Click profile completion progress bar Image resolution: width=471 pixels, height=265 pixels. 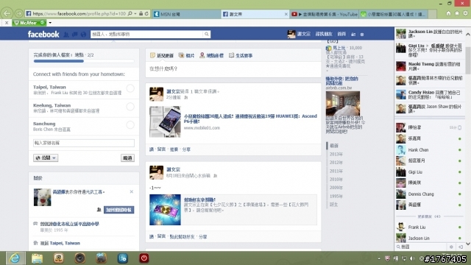pyautogui.click(x=84, y=61)
